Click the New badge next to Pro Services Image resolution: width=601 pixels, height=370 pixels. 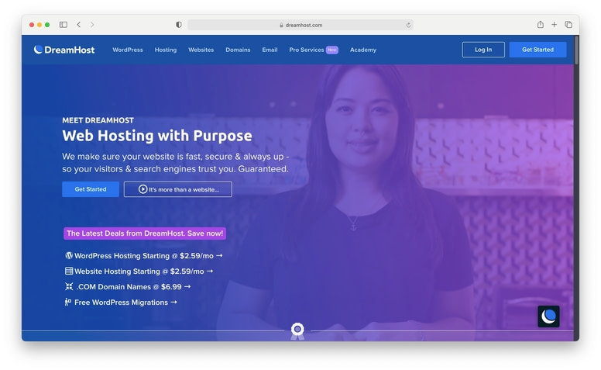[332, 50]
